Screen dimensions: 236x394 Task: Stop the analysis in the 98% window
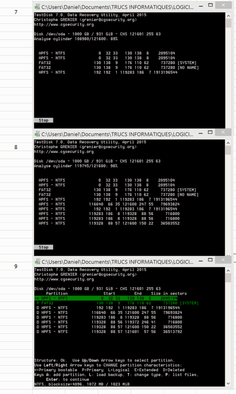tap(44, 247)
